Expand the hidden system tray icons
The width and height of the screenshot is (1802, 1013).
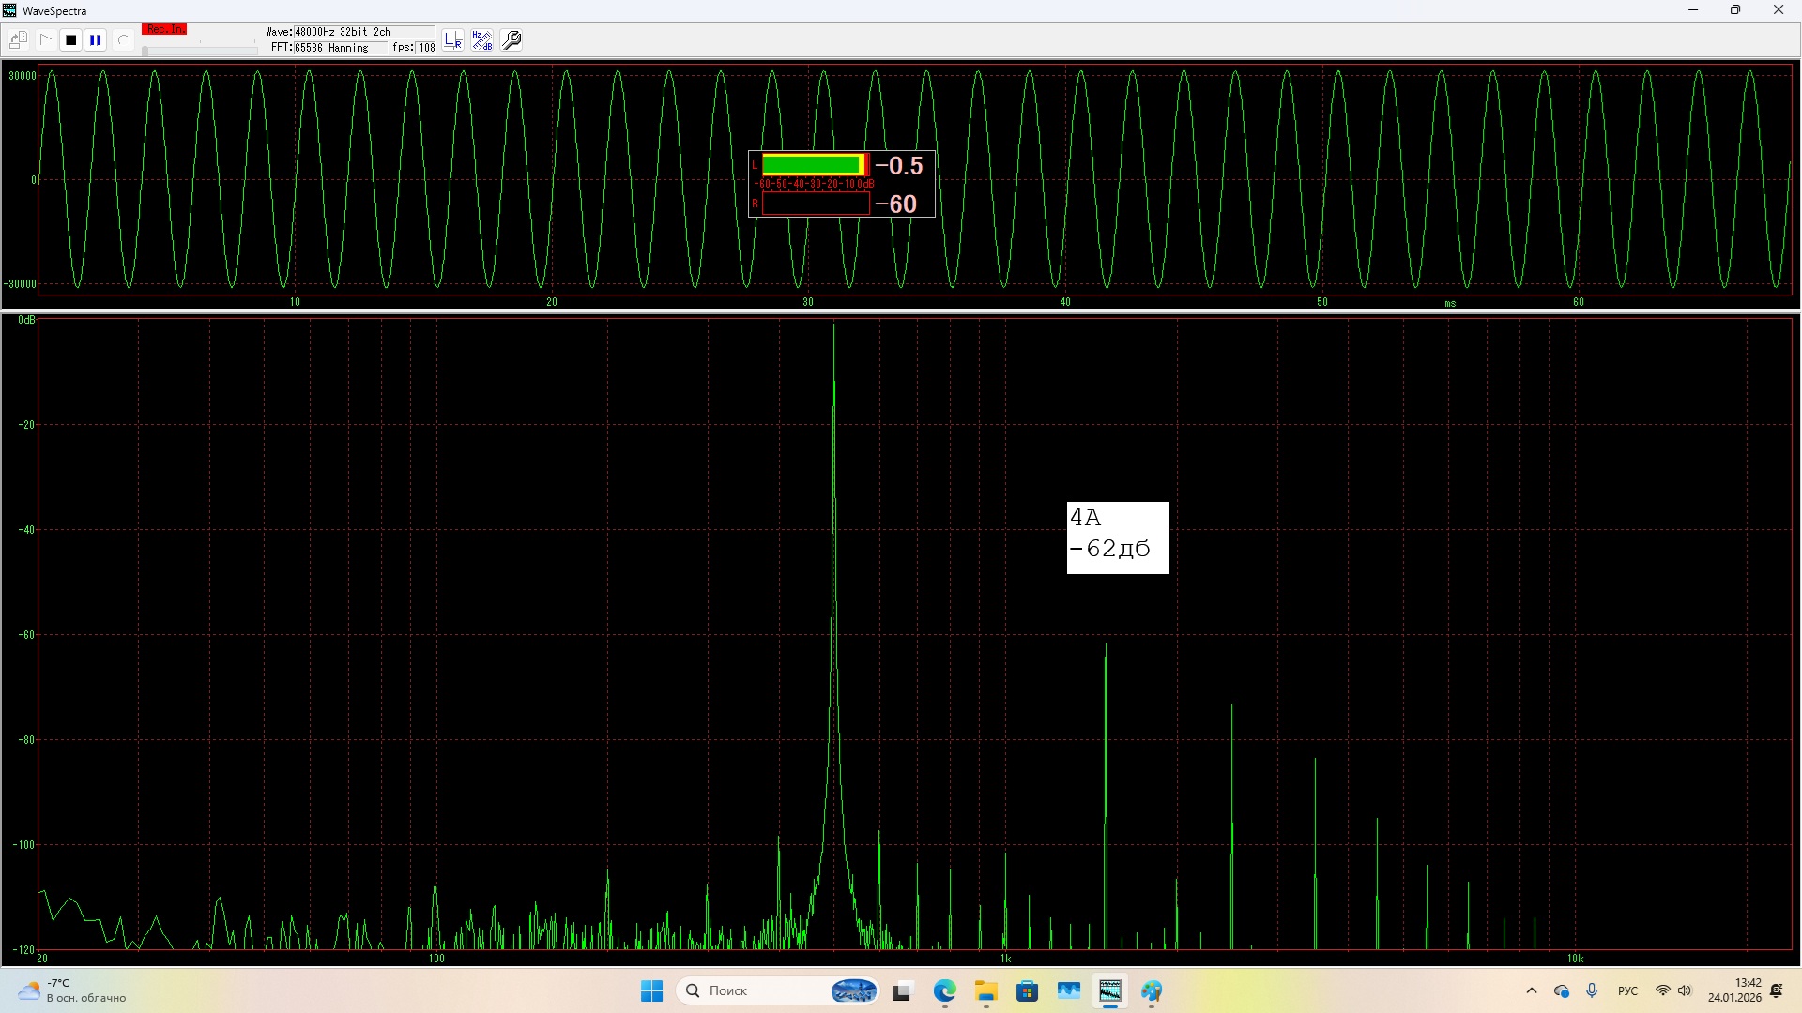tap(1532, 990)
